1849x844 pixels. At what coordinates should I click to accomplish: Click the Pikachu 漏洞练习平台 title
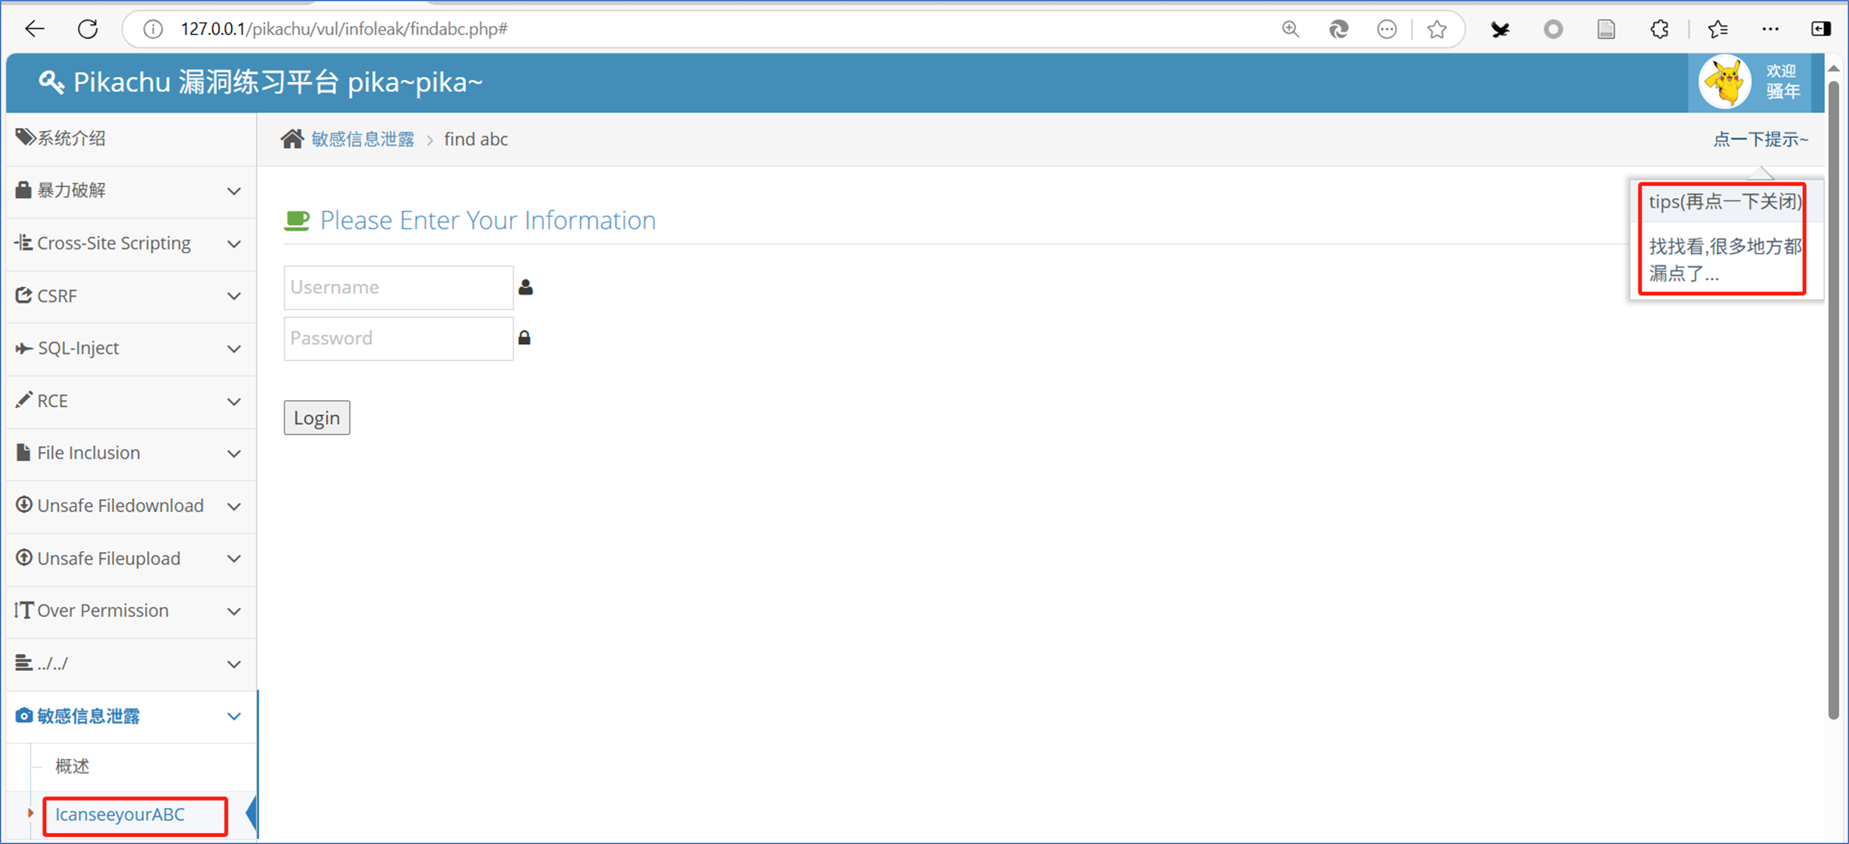coord(278,82)
